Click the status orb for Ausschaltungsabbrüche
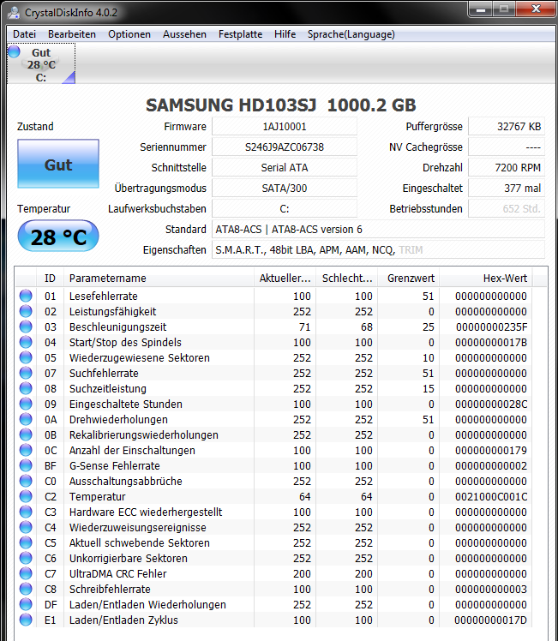Viewport: 558px width, 641px height. (26, 481)
